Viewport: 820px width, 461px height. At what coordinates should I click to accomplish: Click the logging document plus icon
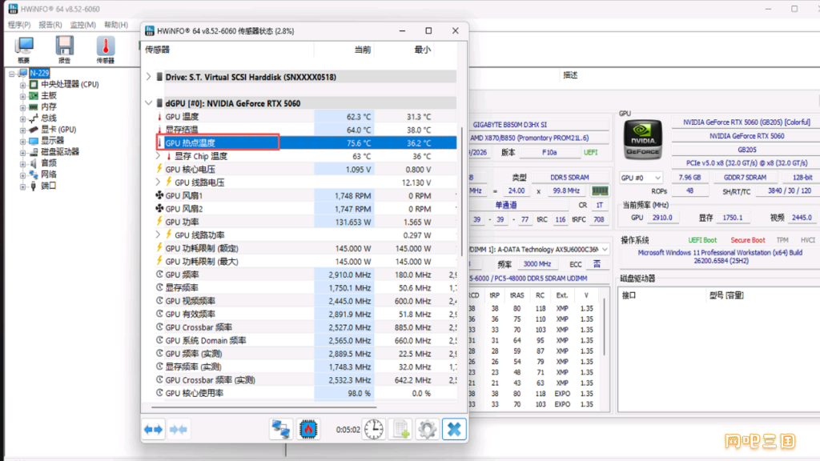(401, 430)
